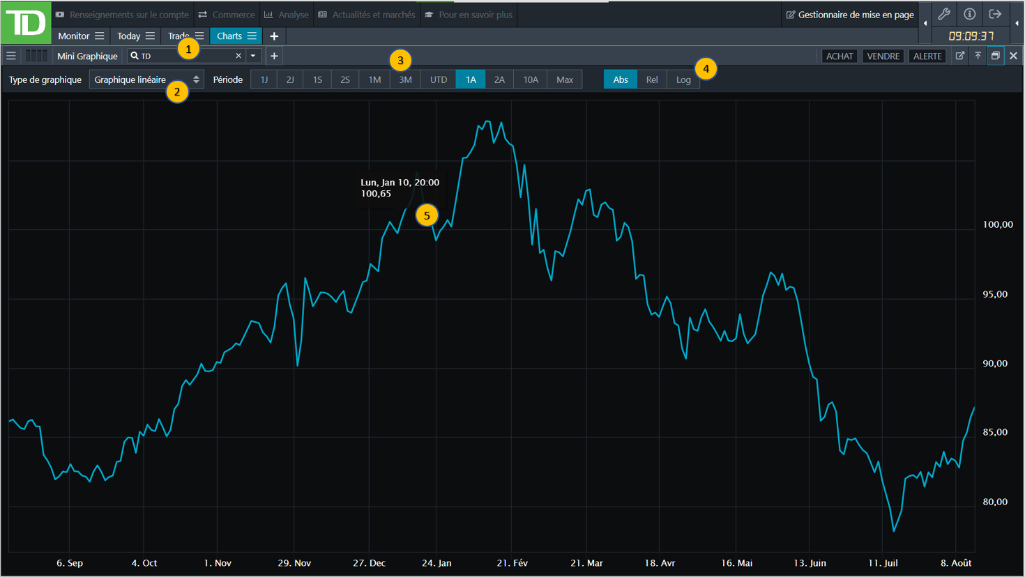The image size is (1025, 577).
Task: Expand the symbol search history dropdown arrow
Action: (253, 56)
